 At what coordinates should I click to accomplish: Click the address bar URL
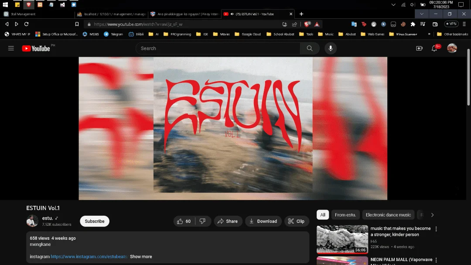point(138,24)
